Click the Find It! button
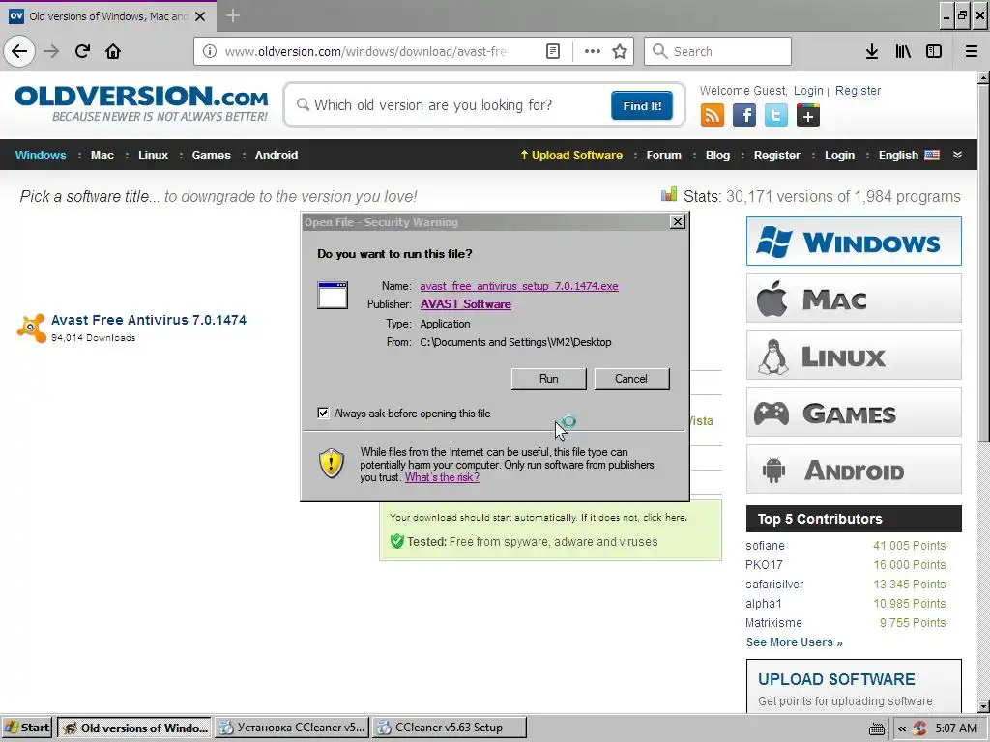Screen dimensions: 990x742 point(642,106)
